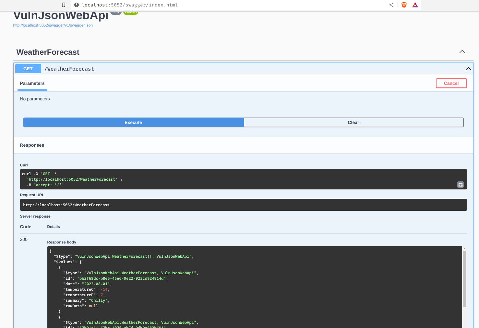Click the Brave Rewards triangle icon
479x328 pixels.
click(x=415, y=5)
